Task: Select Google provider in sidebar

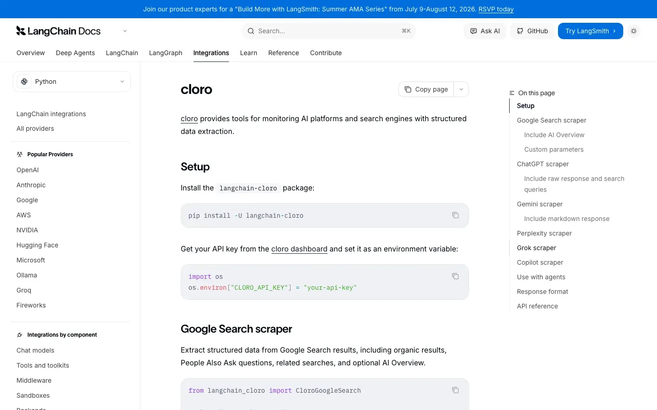Action: (27, 200)
